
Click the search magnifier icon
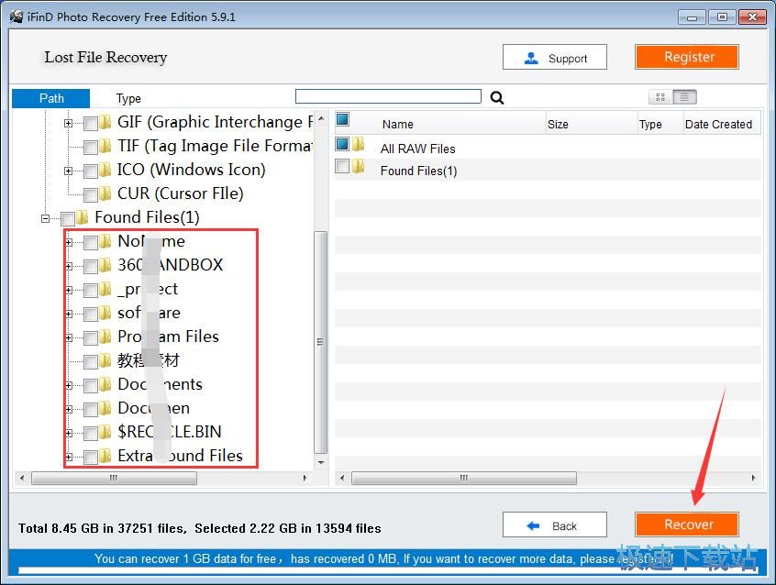(497, 98)
